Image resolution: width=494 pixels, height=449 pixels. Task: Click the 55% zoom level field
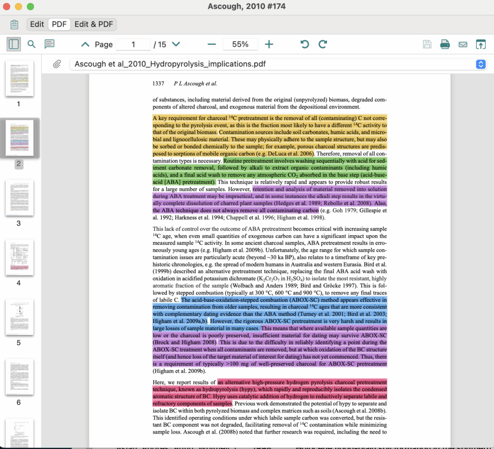pos(240,44)
